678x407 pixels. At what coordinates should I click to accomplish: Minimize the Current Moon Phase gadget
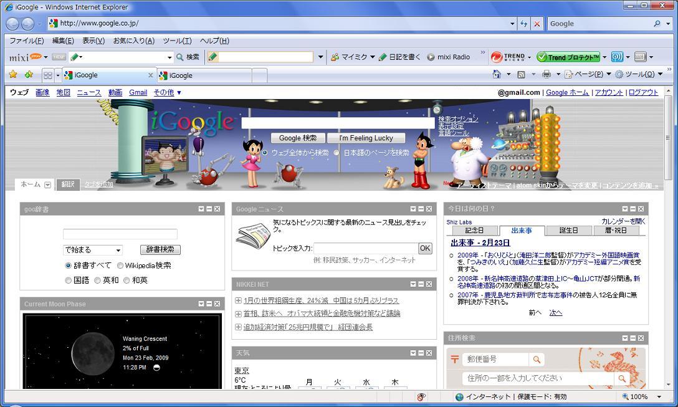tap(209, 304)
